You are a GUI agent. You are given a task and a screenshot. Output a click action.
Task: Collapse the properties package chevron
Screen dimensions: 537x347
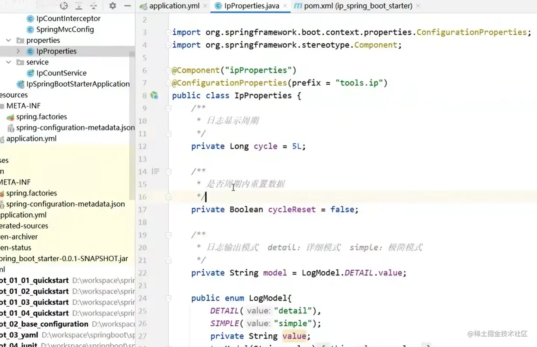(x=9, y=40)
